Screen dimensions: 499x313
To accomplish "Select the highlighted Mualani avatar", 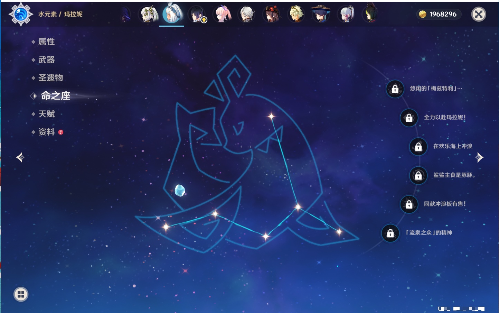I will [x=172, y=14].
